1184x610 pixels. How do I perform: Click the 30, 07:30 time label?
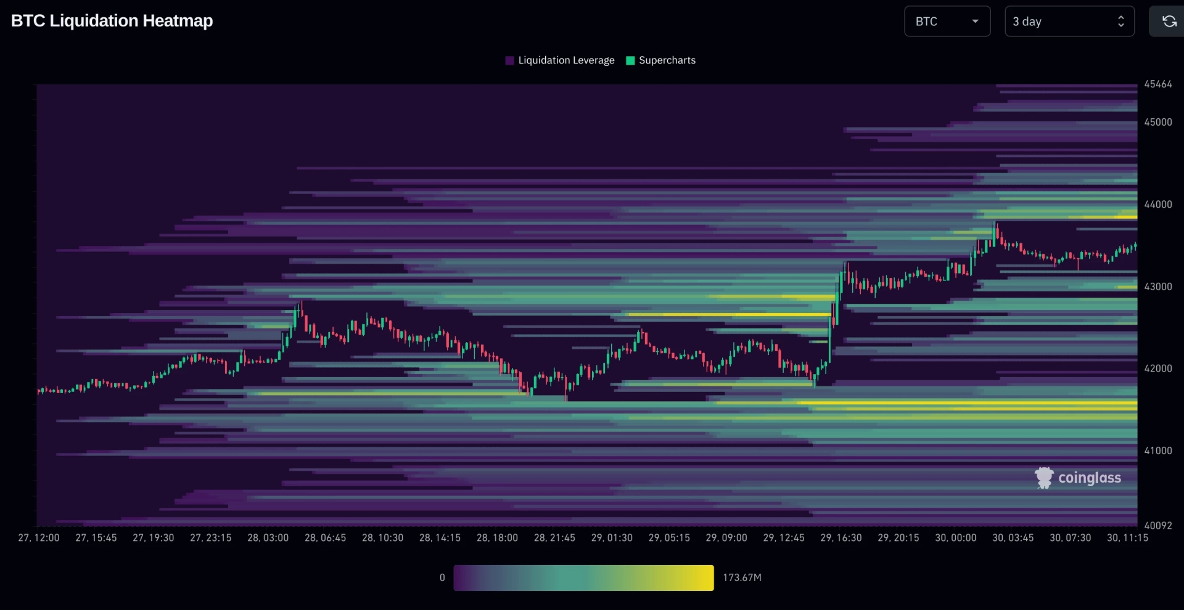pyautogui.click(x=1071, y=538)
